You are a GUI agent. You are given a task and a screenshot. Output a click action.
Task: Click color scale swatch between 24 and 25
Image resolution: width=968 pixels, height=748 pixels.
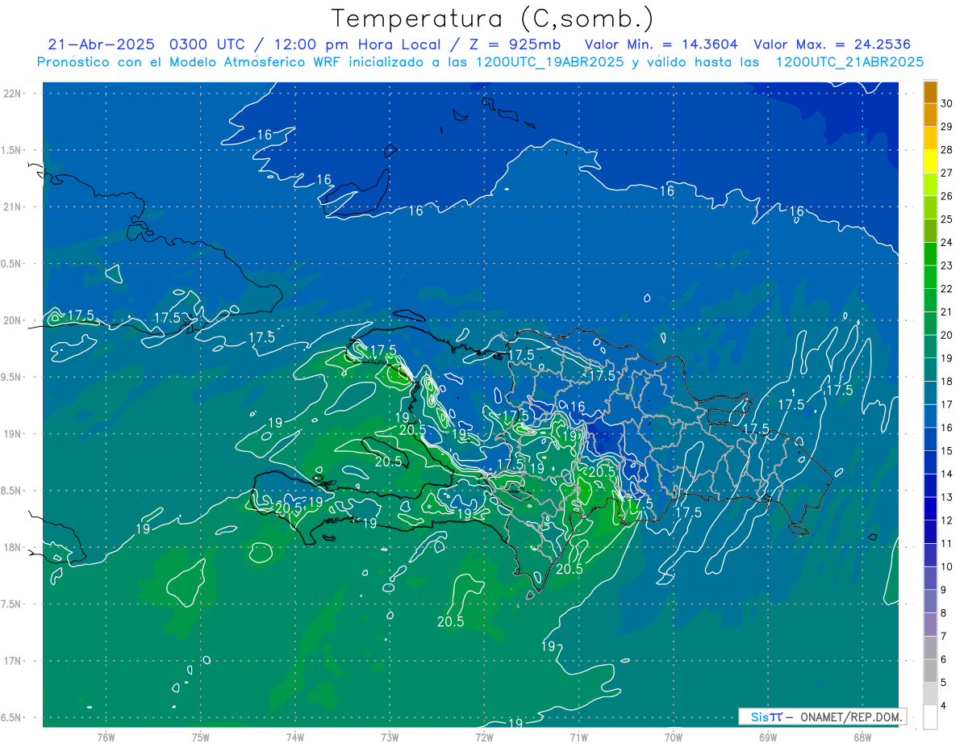pyautogui.click(x=930, y=231)
